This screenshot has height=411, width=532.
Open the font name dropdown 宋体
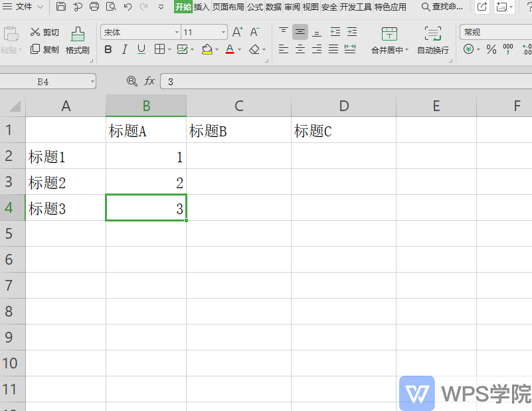[x=177, y=33]
